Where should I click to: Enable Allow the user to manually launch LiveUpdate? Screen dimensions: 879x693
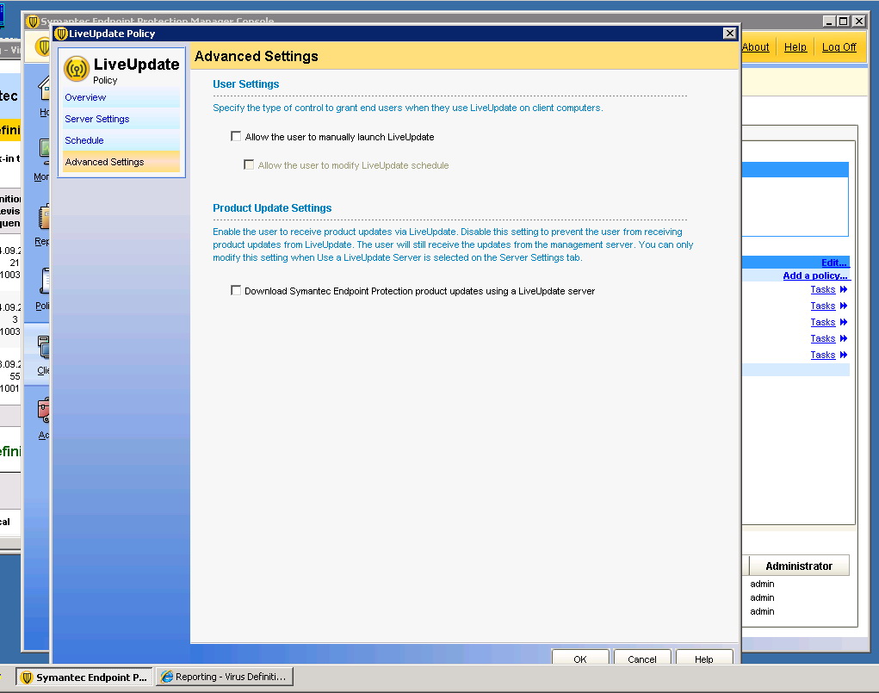236,136
